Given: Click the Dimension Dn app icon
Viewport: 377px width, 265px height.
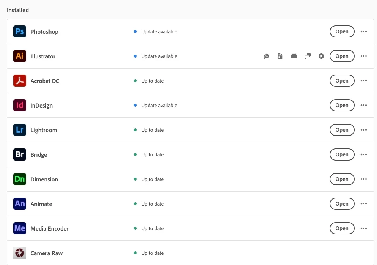Looking at the screenshot, I should pyautogui.click(x=20, y=179).
